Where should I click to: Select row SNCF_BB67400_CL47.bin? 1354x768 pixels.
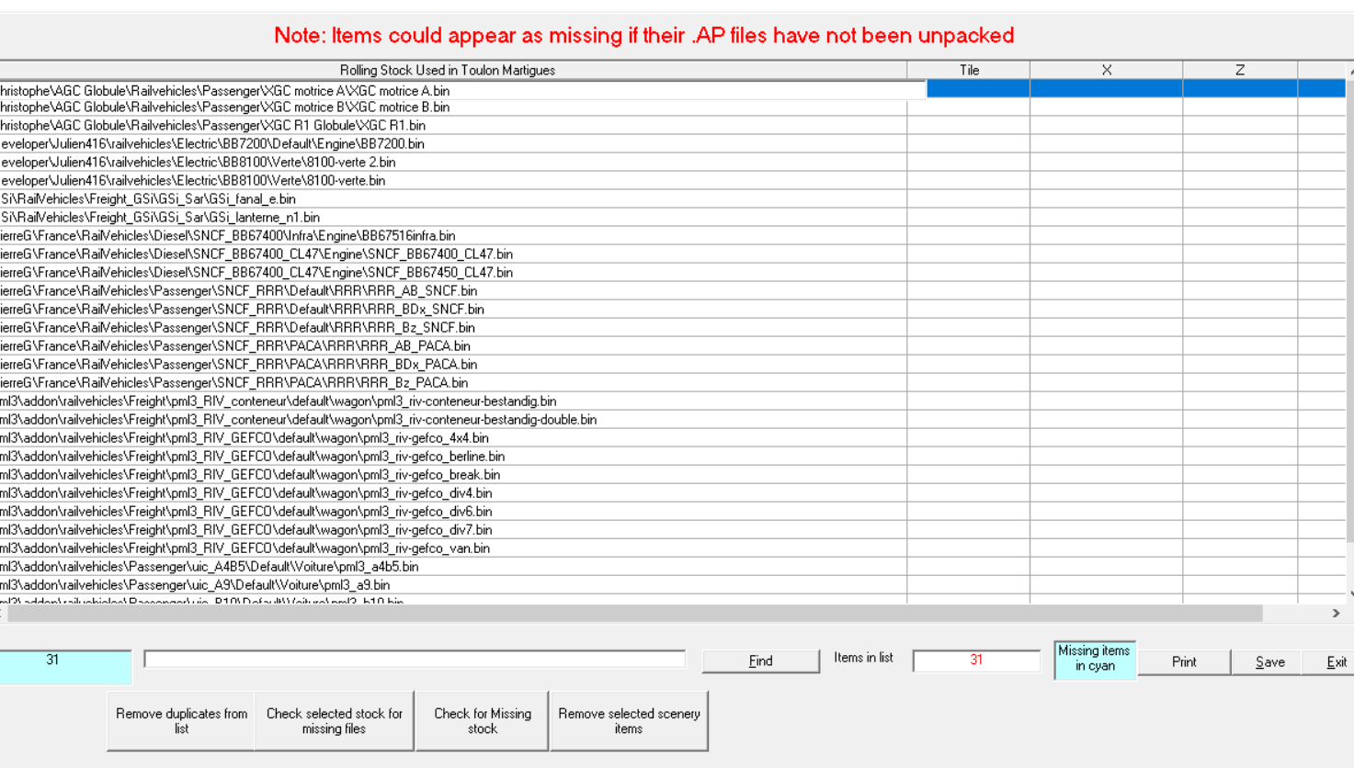click(453, 254)
